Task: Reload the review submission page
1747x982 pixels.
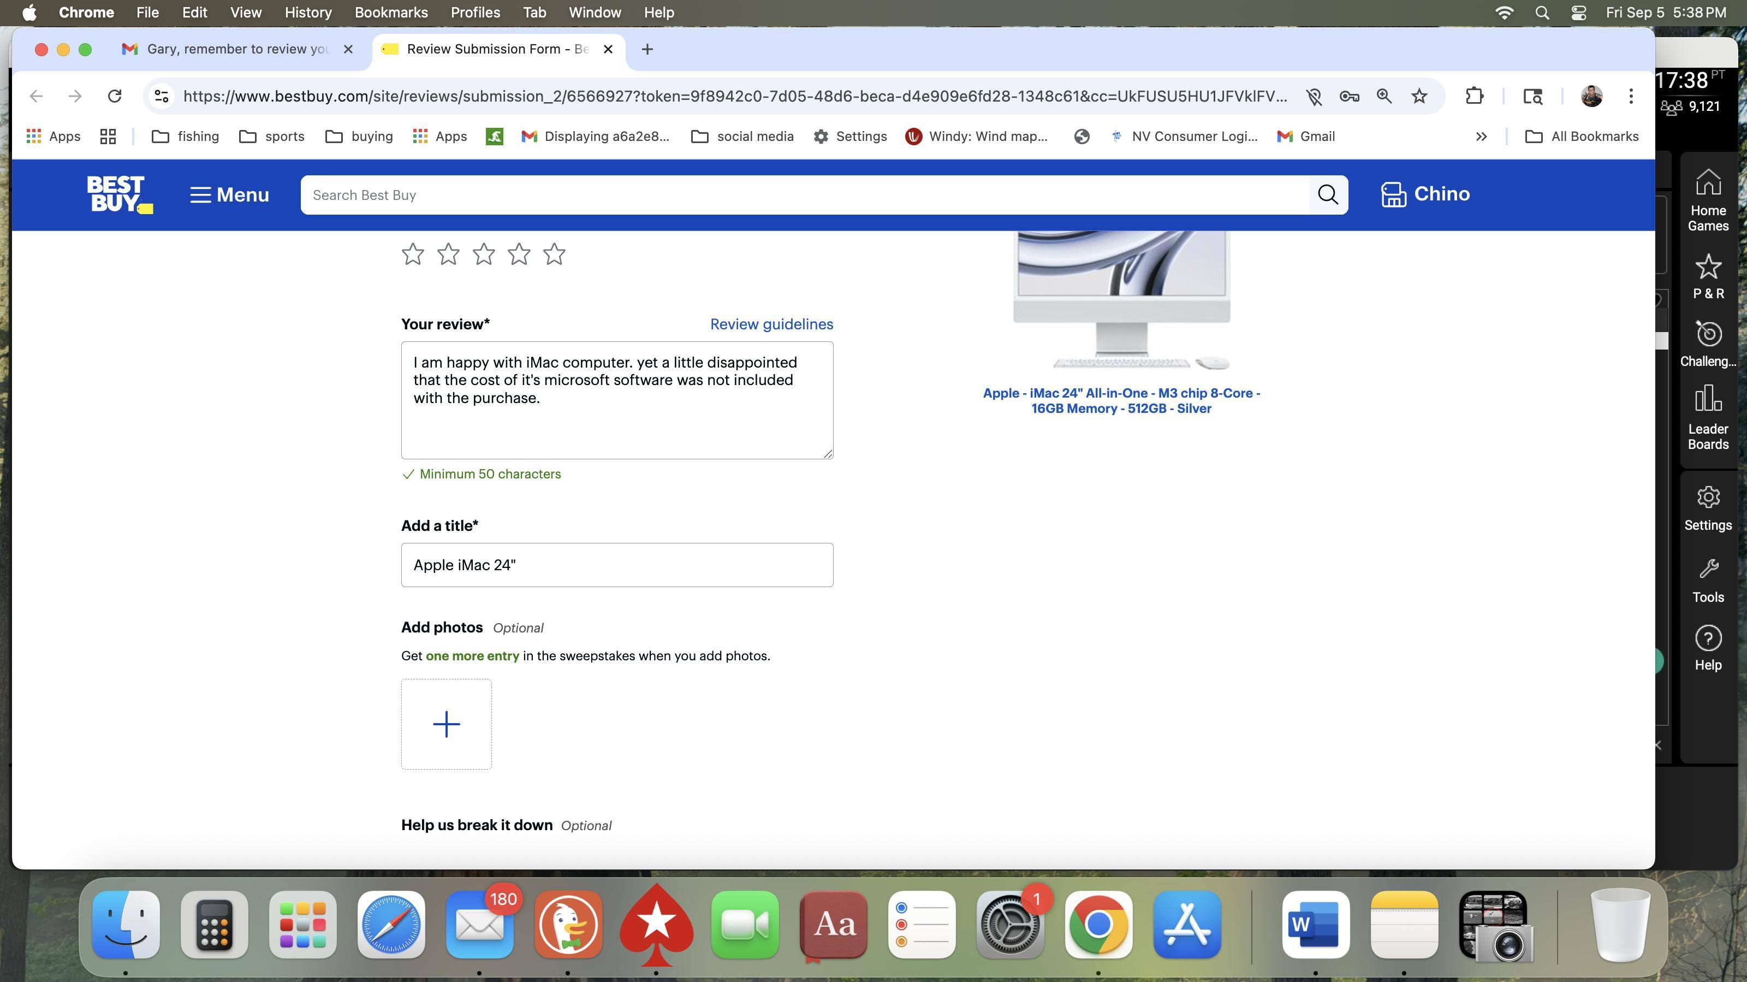Action: tap(115, 96)
